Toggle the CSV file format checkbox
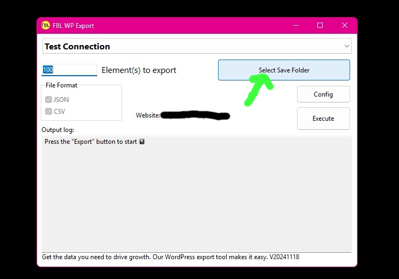399x279 pixels. (49, 112)
